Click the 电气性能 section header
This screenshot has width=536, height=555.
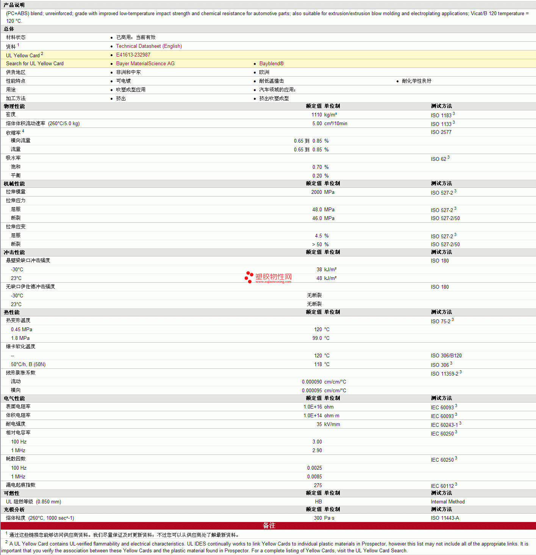click(14, 398)
